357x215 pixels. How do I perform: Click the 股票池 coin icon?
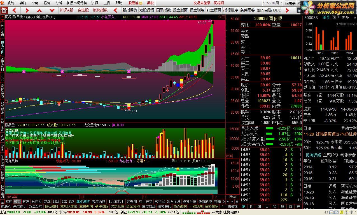[140, 3]
